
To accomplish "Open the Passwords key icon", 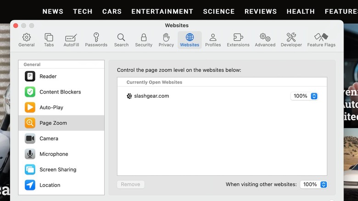I will coord(96,40).
